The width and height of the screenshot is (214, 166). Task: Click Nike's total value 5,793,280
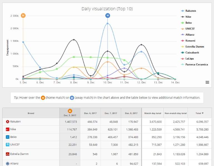202,129
